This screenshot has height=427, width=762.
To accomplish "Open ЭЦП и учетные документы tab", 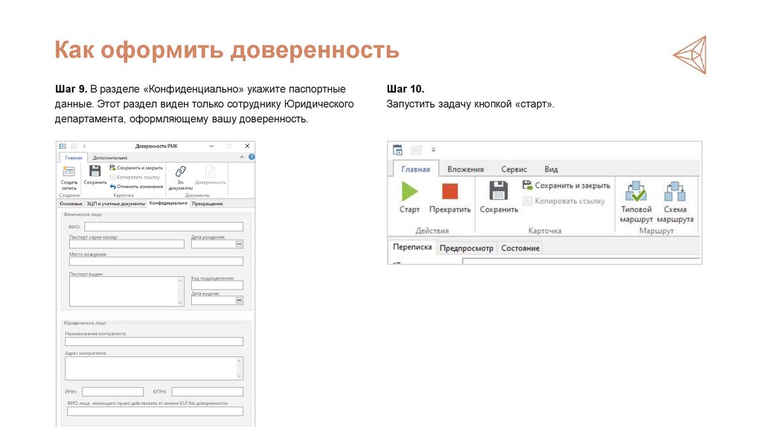I will [x=115, y=204].
